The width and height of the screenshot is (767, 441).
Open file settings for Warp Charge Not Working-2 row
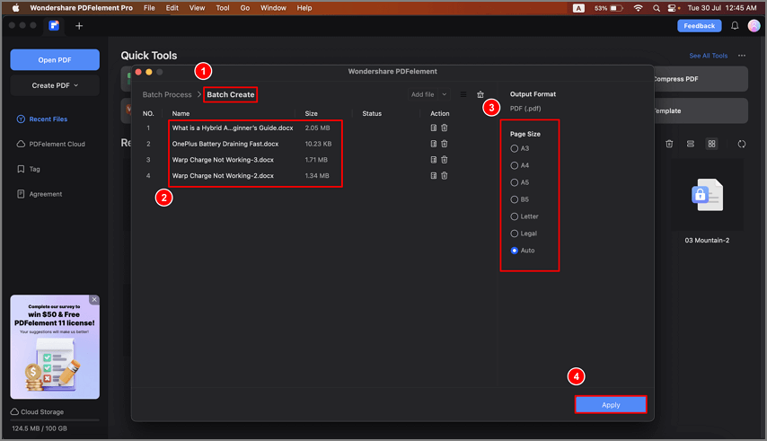(x=434, y=175)
